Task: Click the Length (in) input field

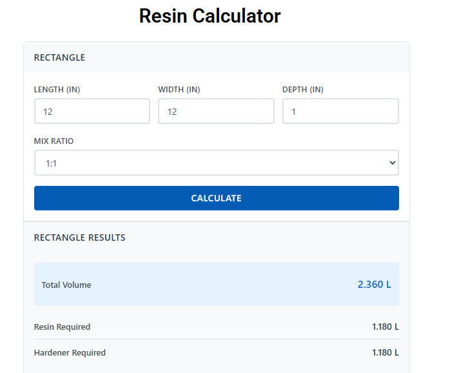Action: point(92,112)
